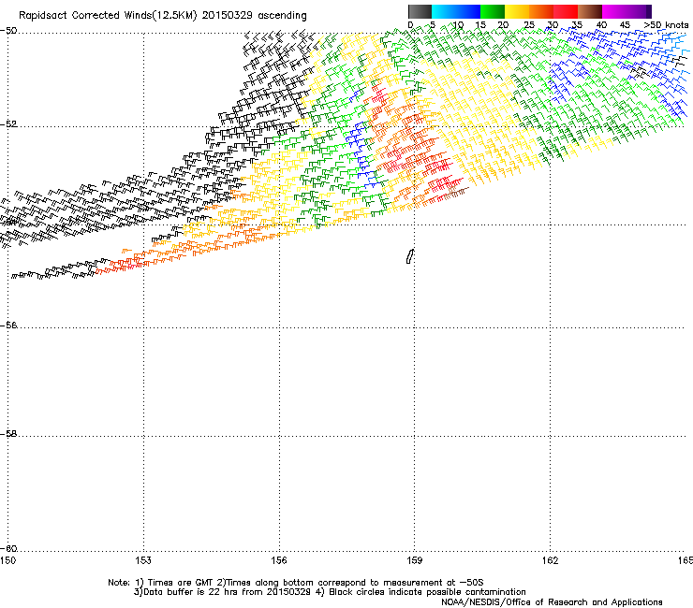Click the latitude label '-50'
Screen dimensions: 693x608
[8, 31]
